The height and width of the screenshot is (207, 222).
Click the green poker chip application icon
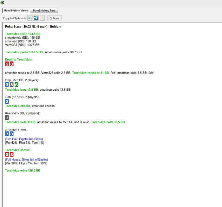click(x=2, y=3)
